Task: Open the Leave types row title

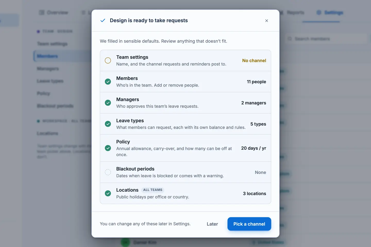Action: click(130, 120)
